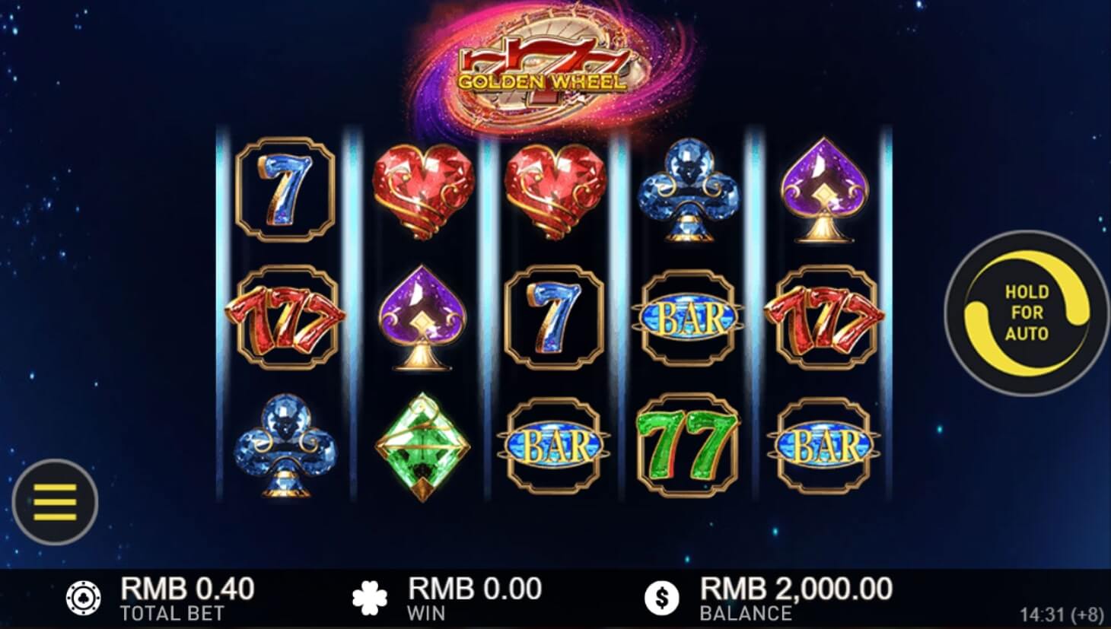This screenshot has height=629, width=1111.
Task: Tap the dollar sign balance icon
Action: [662, 598]
